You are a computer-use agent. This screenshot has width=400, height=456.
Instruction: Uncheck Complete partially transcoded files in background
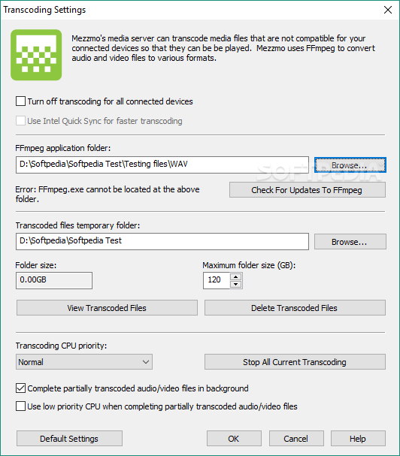pos(20,388)
